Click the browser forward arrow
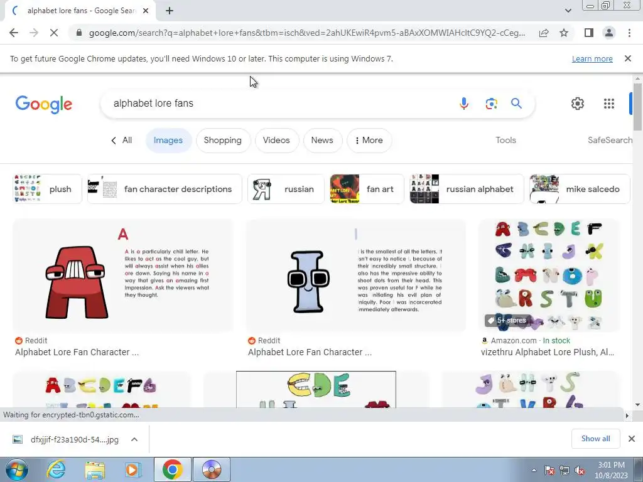The image size is (643, 482). click(34, 33)
